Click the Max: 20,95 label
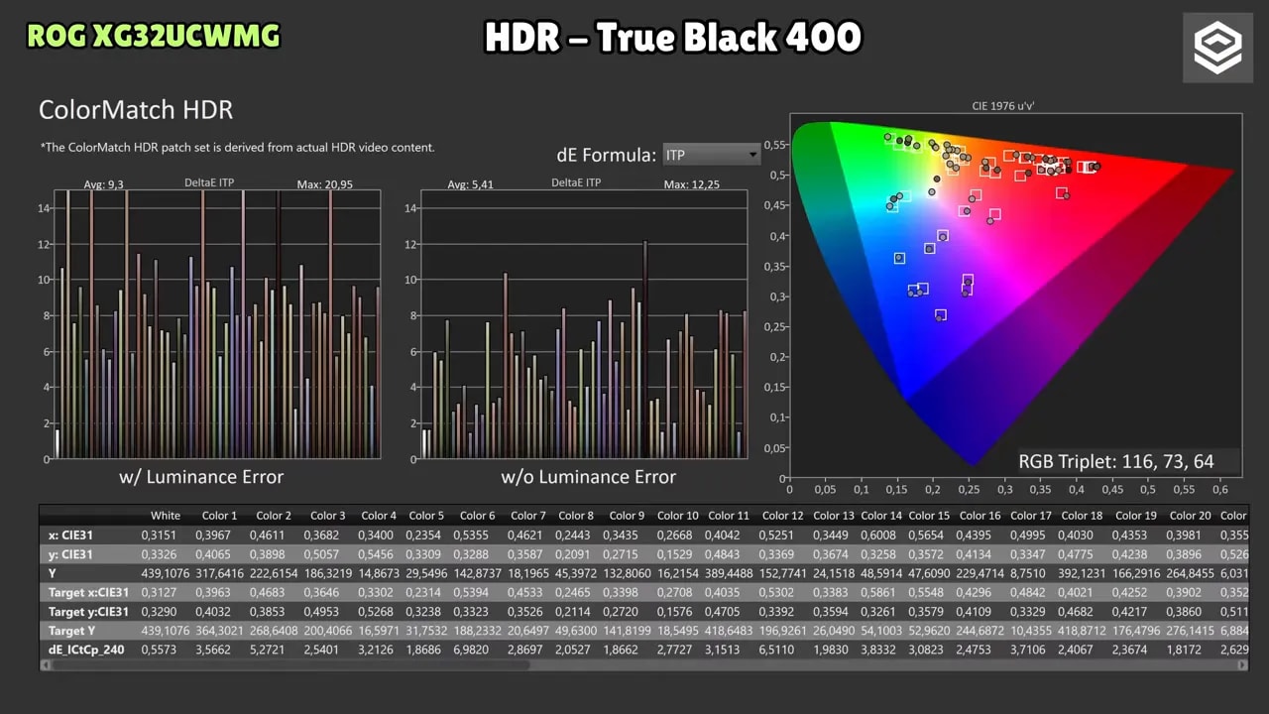The width and height of the screenshot is (1269, 714). click(x=325, y=184)
